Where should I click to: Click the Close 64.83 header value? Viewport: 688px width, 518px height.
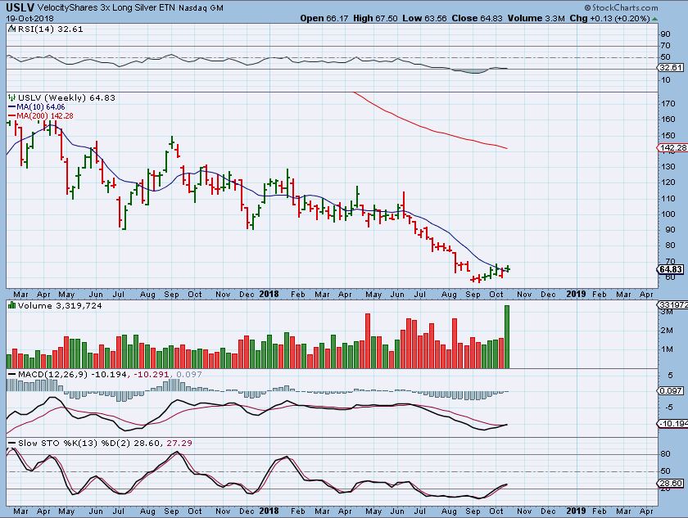(x=478, y=18)
